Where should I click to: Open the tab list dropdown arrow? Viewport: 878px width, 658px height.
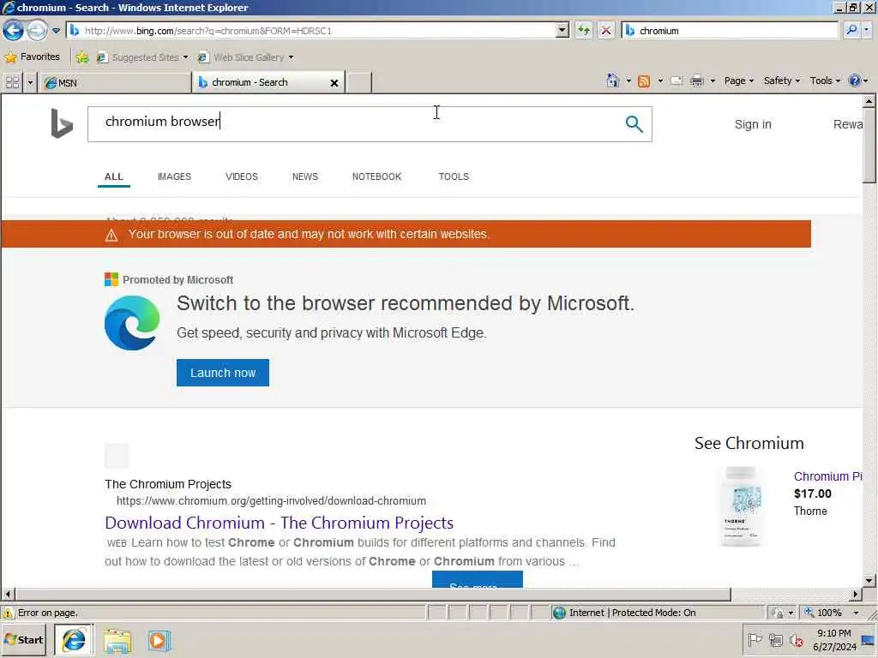pos(30,83)
